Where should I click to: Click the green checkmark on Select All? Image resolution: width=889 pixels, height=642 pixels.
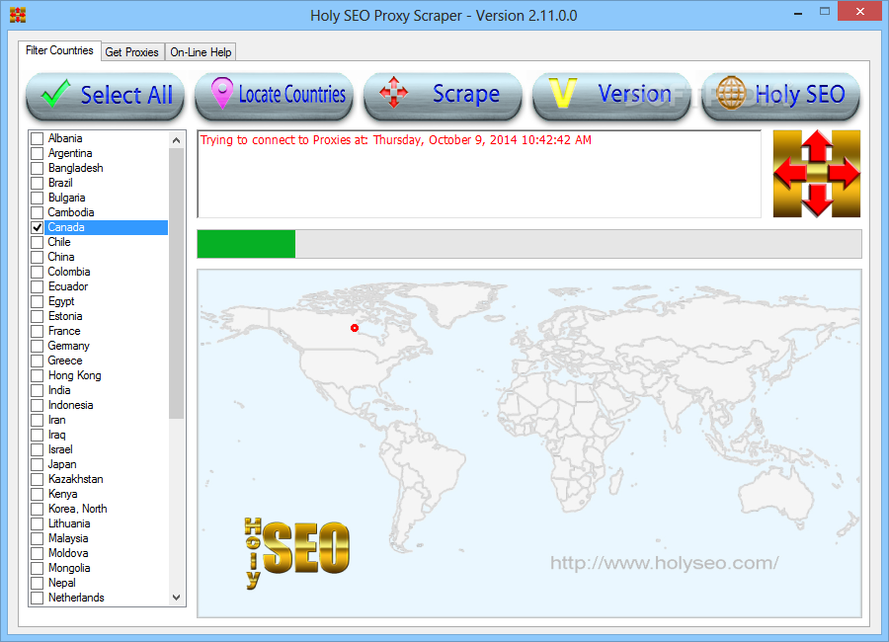pyautogui.click(x=55, y=94)
